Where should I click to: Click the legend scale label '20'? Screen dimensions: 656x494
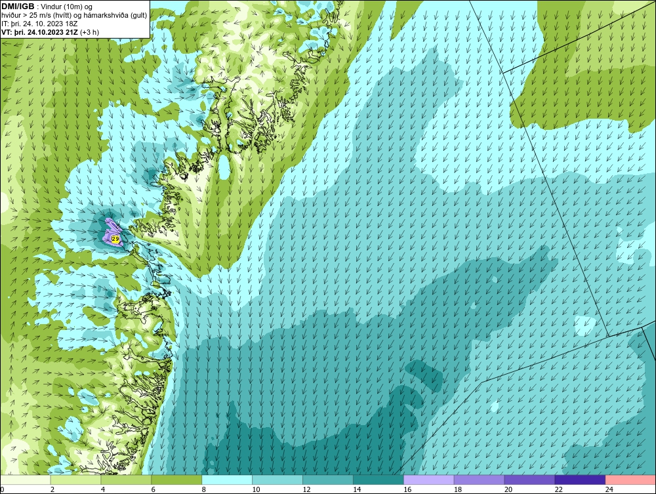click(x=508, y=489)
